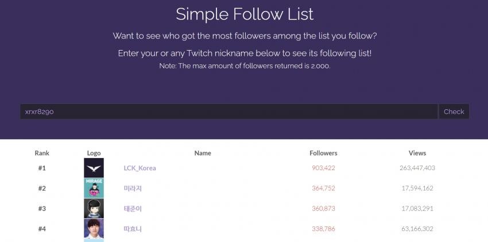Viewport: 488px width, 242px height.
Task: Focus the Twitch nickname input field
Action: click(x=228, y=112)
